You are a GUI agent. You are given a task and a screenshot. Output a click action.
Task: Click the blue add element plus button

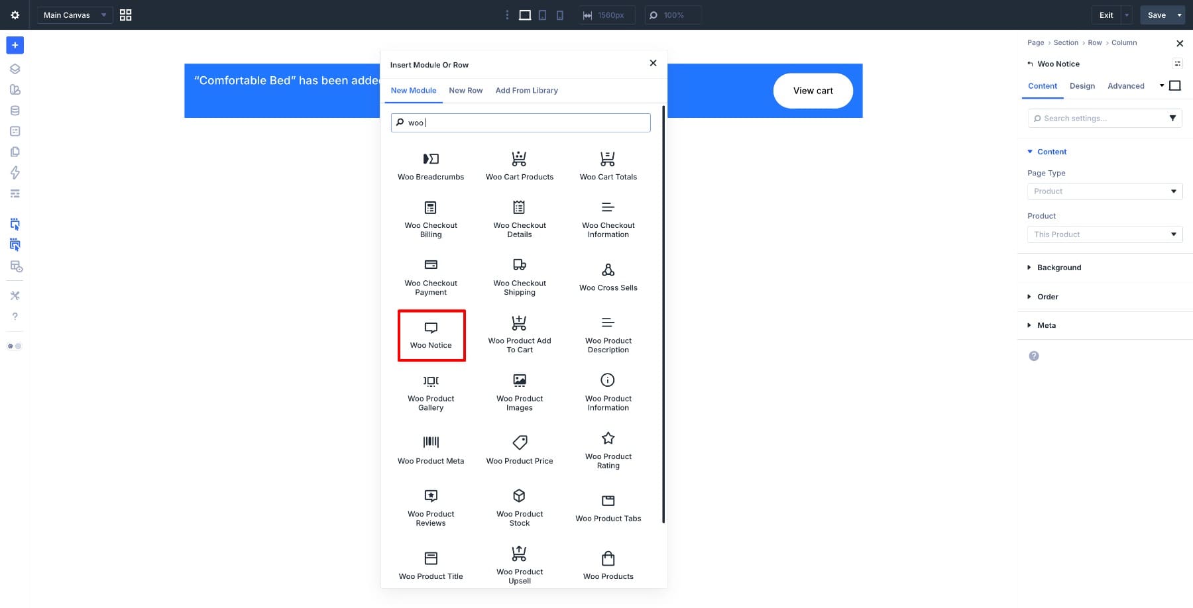pos(15,45)
